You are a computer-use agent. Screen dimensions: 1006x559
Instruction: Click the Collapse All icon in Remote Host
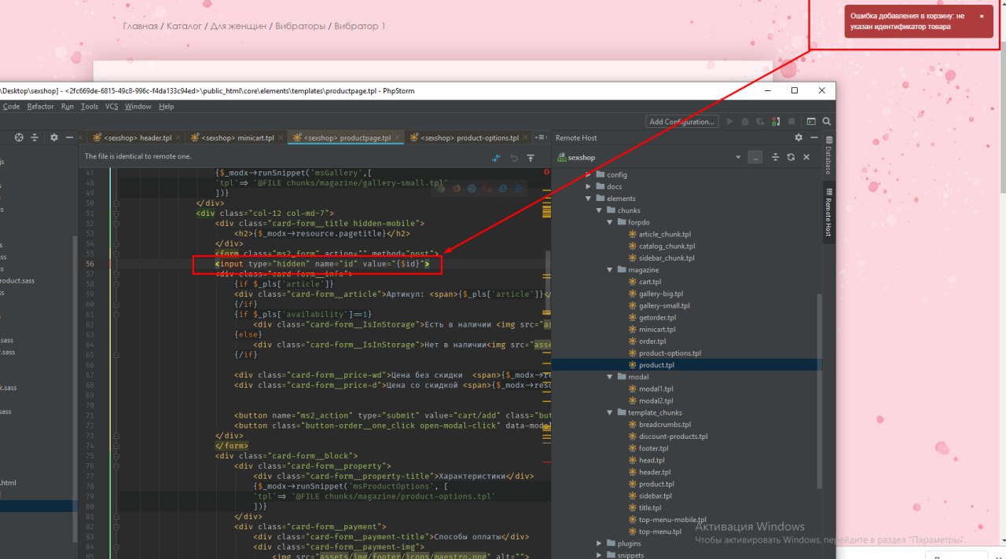tap(776, 157)
